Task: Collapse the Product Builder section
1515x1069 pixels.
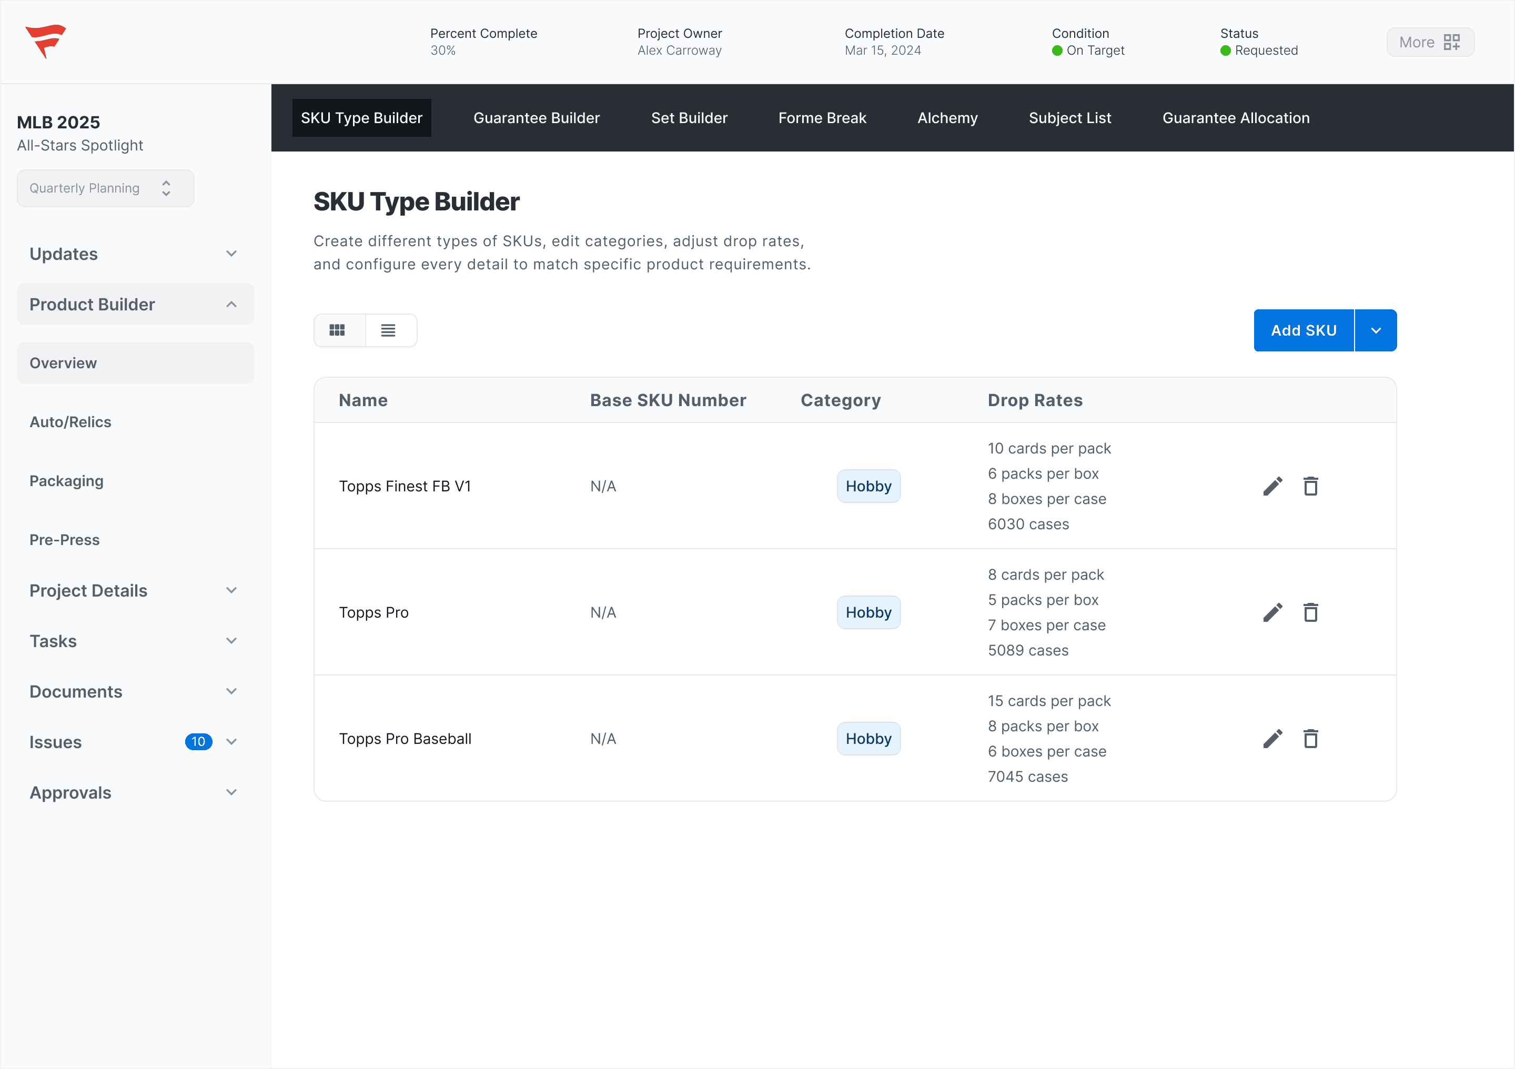Action: [231, 304]
